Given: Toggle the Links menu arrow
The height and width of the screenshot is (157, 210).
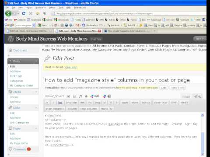Looking at the screenshot, I should 36,108.
